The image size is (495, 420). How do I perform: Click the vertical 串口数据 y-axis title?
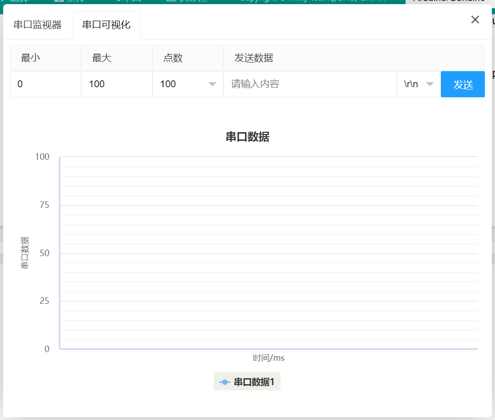(25, 252)
